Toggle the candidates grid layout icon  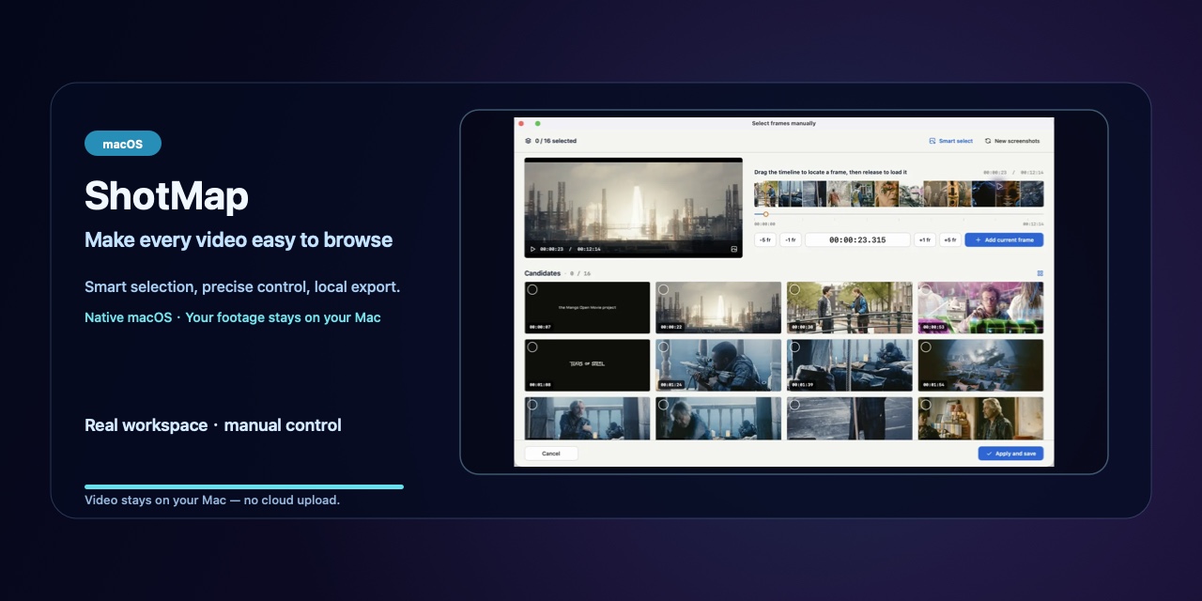[1040, 273]
